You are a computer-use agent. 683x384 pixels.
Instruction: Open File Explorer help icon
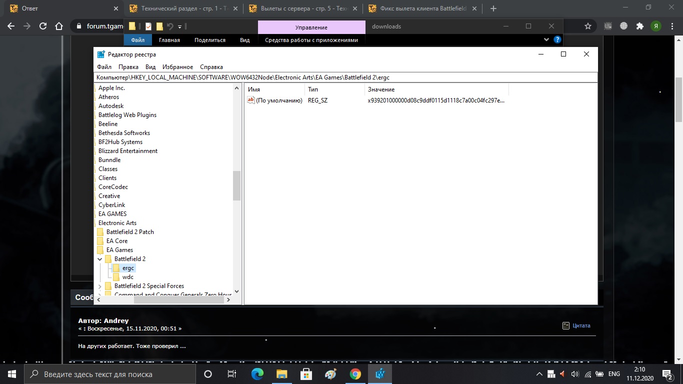click(557, 40)
